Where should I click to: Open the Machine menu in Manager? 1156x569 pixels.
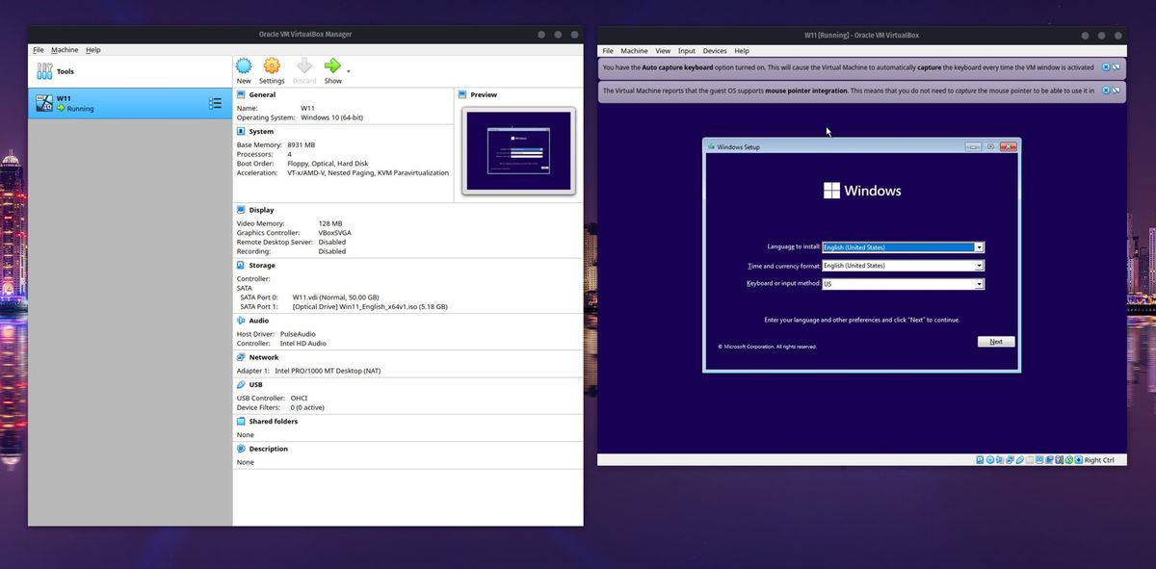pos(65,50)
